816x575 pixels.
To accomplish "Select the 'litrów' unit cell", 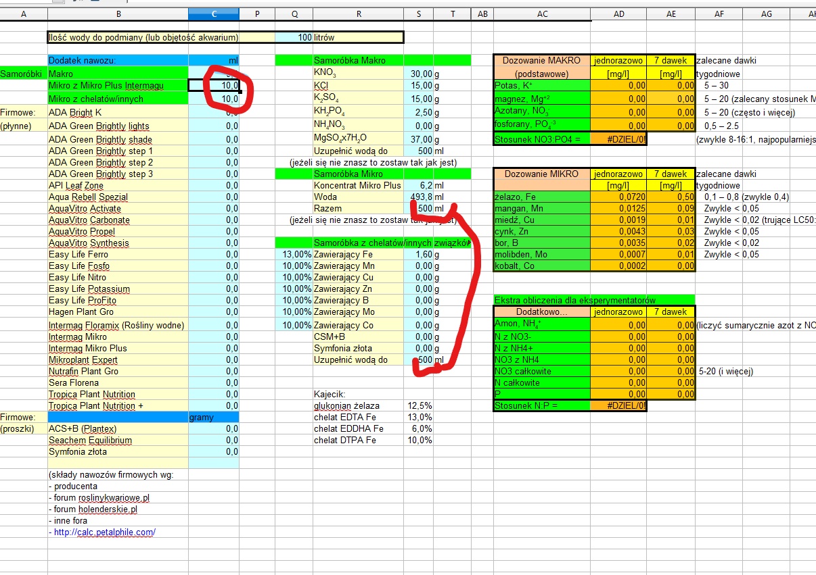I will (358, 38).
